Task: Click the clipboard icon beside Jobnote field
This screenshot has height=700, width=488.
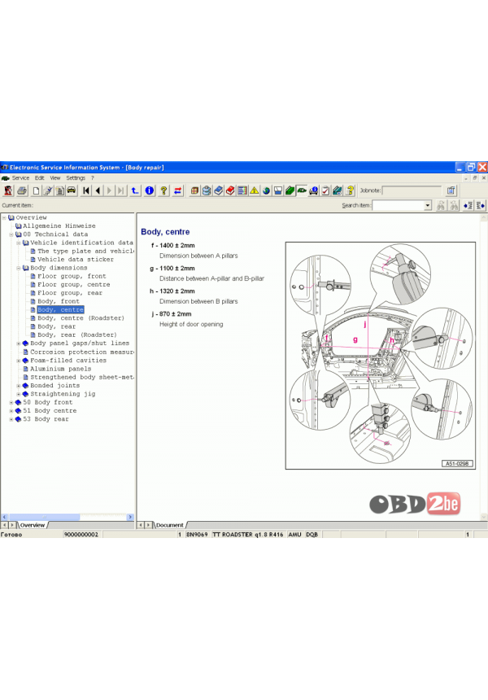Action: 451,190
